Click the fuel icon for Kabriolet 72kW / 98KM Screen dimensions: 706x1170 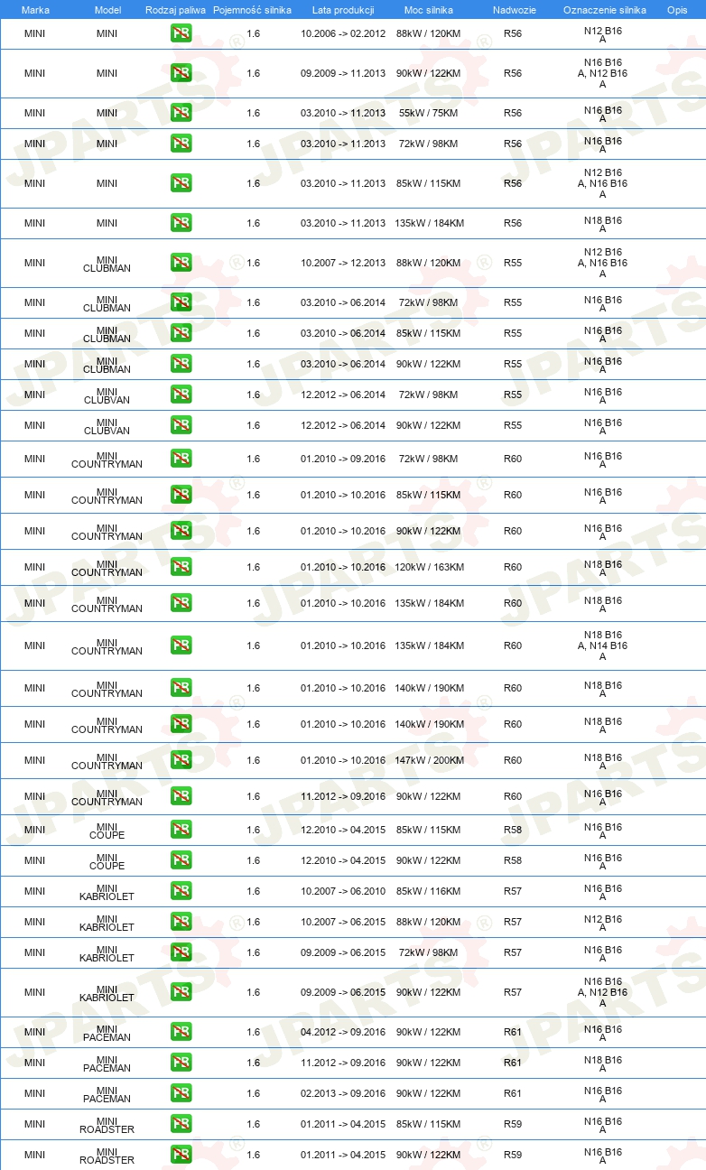coord(181,952)
